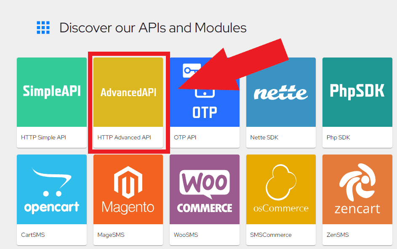Open the WooSMS module label

click(x=186, y=235)
